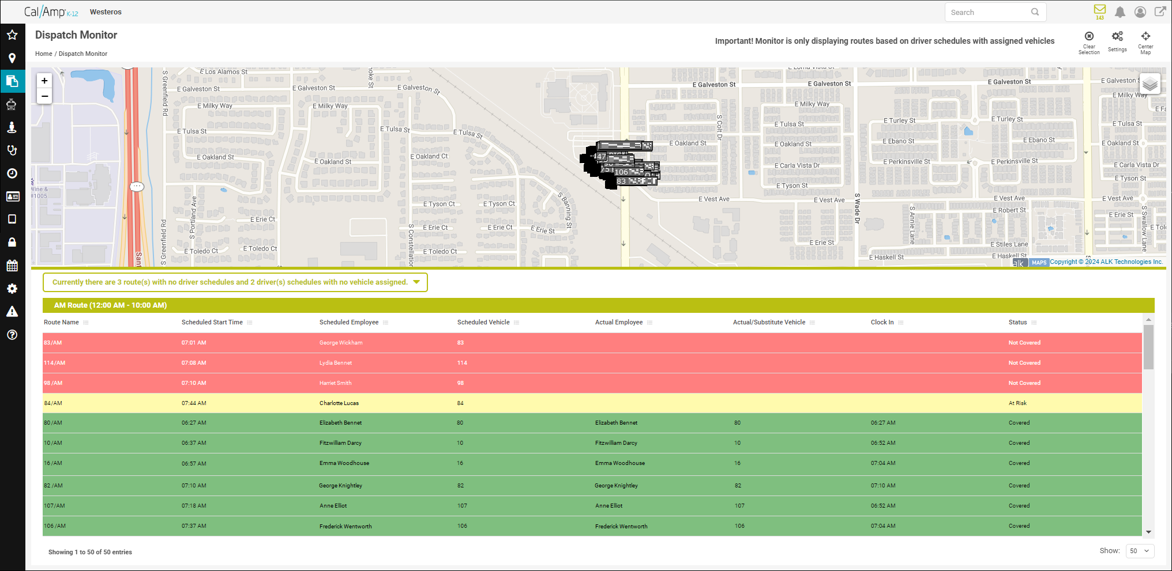Open Actual/Substitute Vehicle column menu
1172x571 pixels.
pyautogui.click(x=813, y=323)
